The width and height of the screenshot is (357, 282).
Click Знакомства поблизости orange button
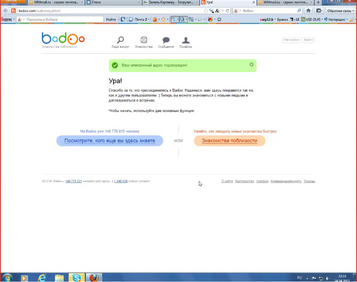[229, 141]
